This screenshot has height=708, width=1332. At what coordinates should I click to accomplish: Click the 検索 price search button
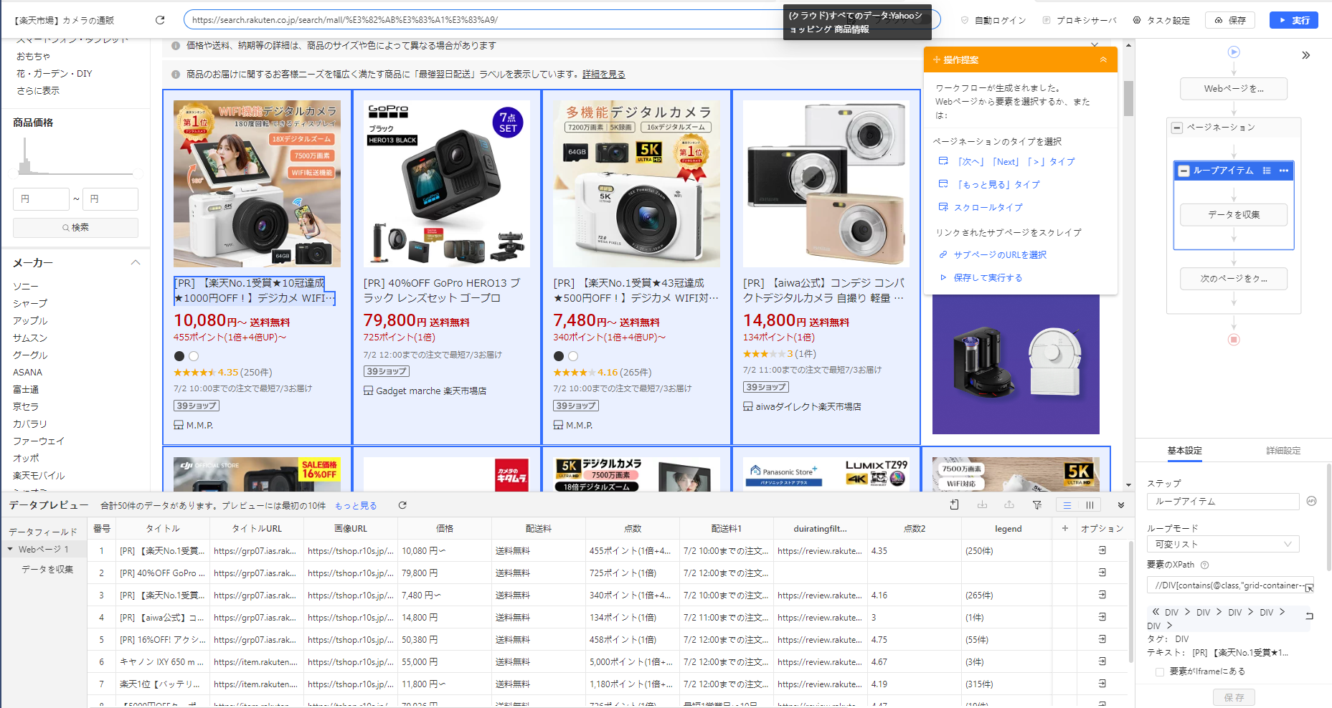coord(75,228)
